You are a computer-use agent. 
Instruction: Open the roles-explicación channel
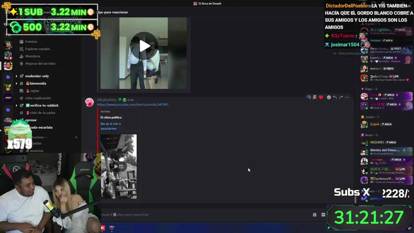point(38,98)
